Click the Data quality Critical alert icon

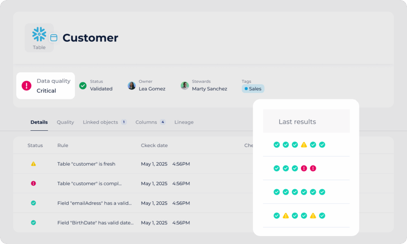[26, 86]
